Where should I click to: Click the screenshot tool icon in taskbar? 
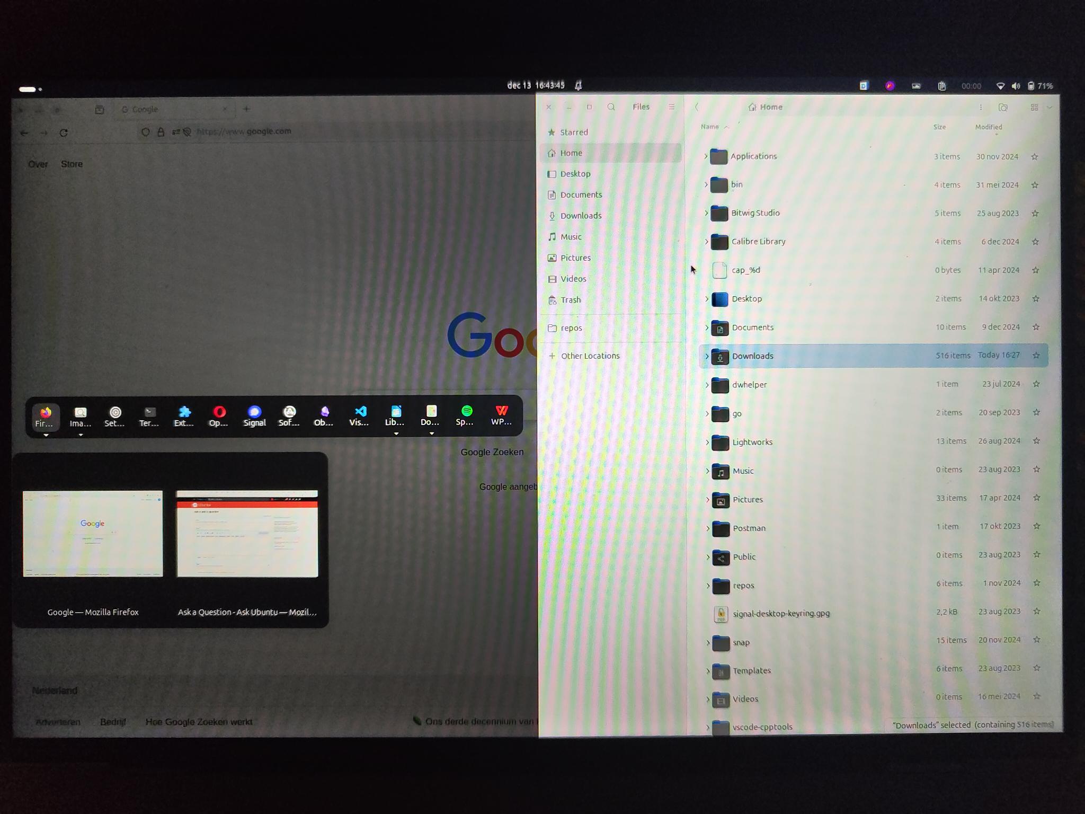[x=915, y=85]
